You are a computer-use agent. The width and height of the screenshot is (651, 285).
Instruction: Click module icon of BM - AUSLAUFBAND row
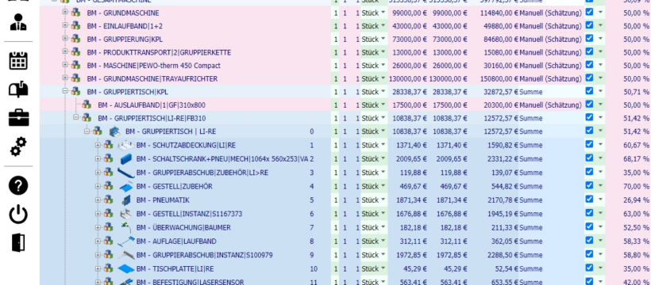pyautogui.click(x=87, y=104)
